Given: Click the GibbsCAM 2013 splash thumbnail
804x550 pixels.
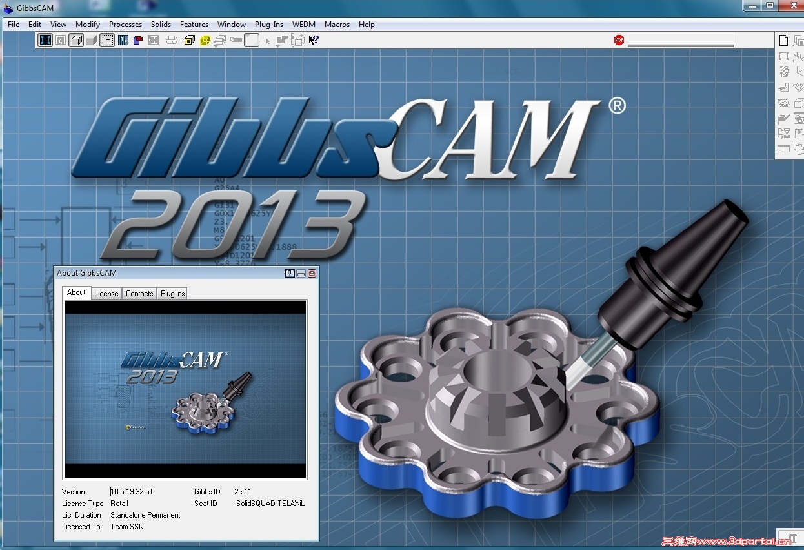Looking at the screenshot, I should tap(186, 389).
